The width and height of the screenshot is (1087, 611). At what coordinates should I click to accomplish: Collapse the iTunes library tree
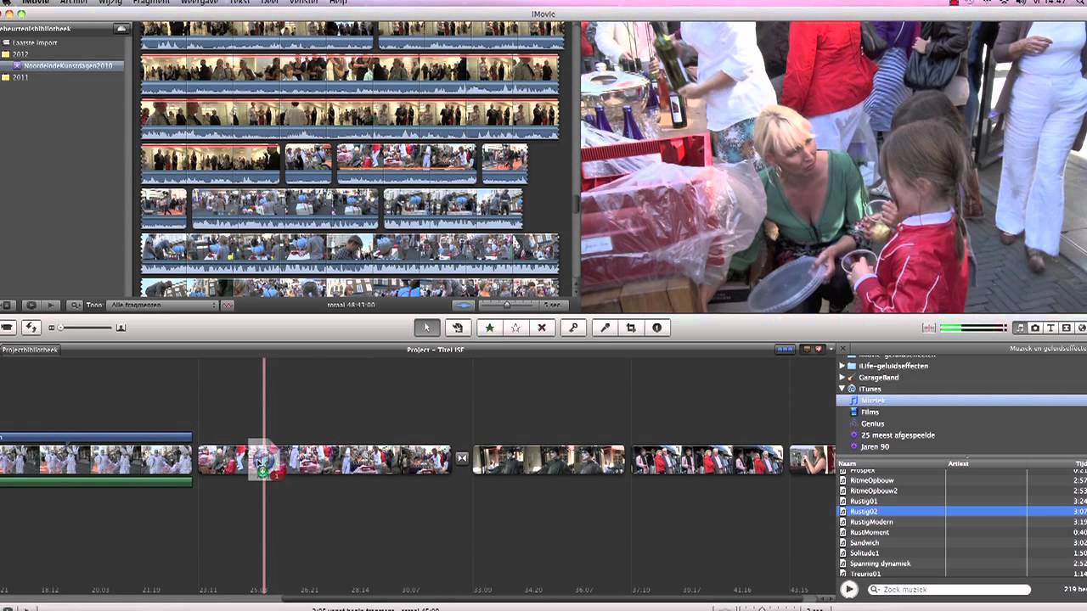coord(842,389)
